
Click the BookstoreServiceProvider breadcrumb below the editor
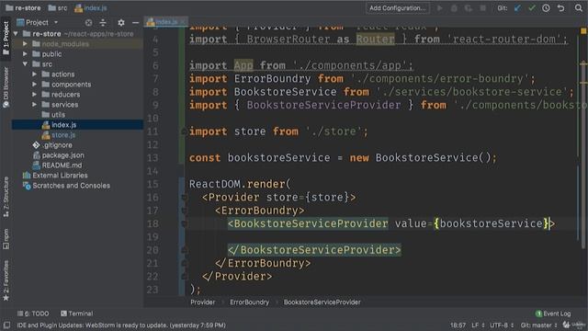pyautogui.click(x=322, y=302)
